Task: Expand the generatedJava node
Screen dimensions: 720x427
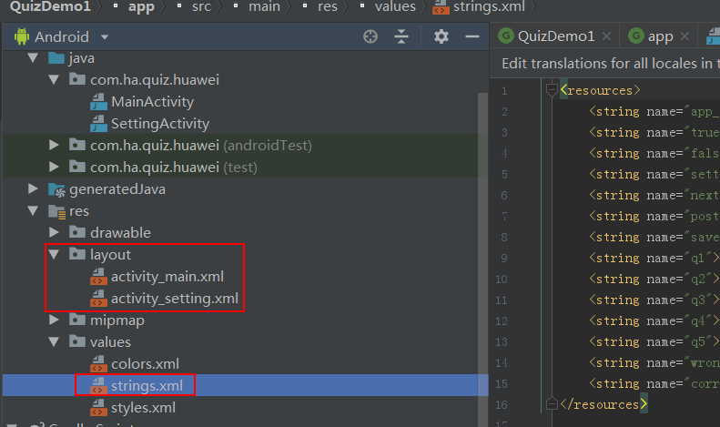Action: (34, 189)
